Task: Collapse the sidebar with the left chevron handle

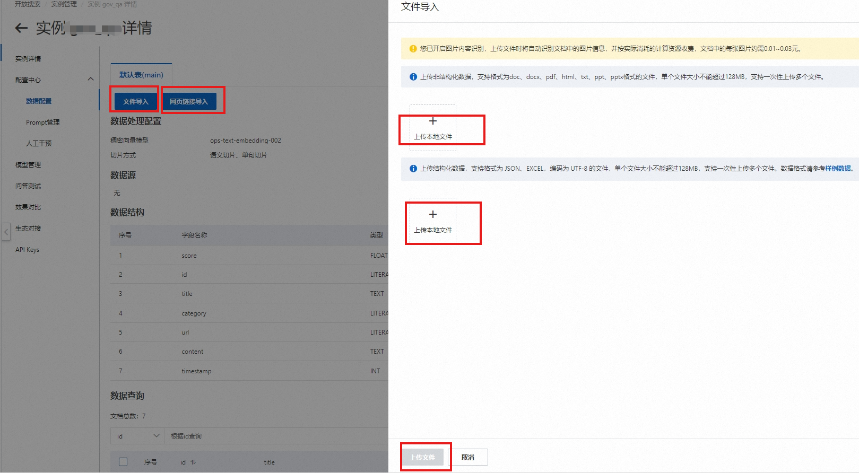Action: (6, 232)
